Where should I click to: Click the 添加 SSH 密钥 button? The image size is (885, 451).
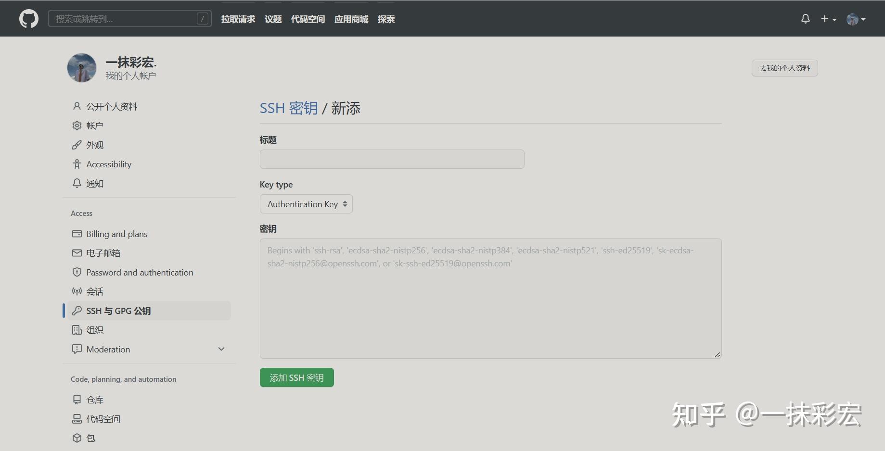[296, 377]
